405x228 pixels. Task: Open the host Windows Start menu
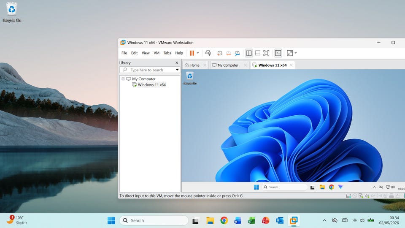pos(111,220)
